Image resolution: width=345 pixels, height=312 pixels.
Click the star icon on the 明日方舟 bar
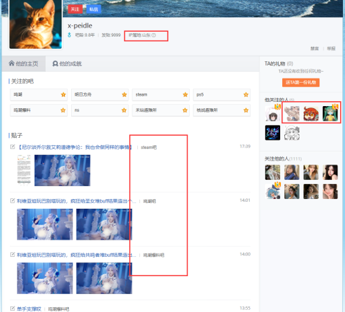click(124, 94)
